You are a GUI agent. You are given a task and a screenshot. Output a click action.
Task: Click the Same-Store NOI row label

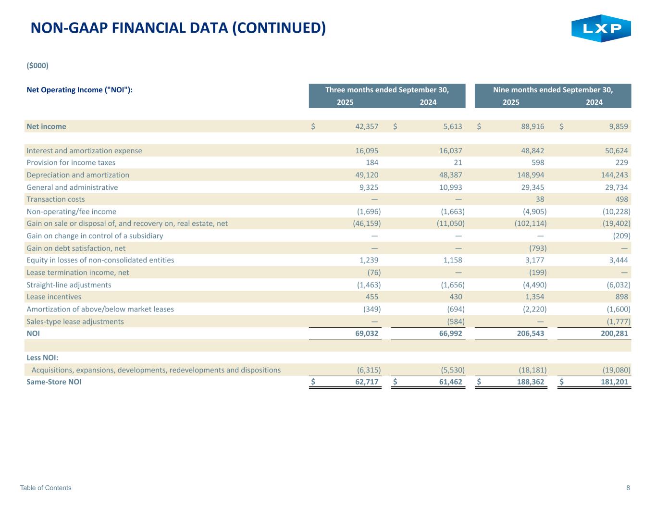(x=54, y=382)
